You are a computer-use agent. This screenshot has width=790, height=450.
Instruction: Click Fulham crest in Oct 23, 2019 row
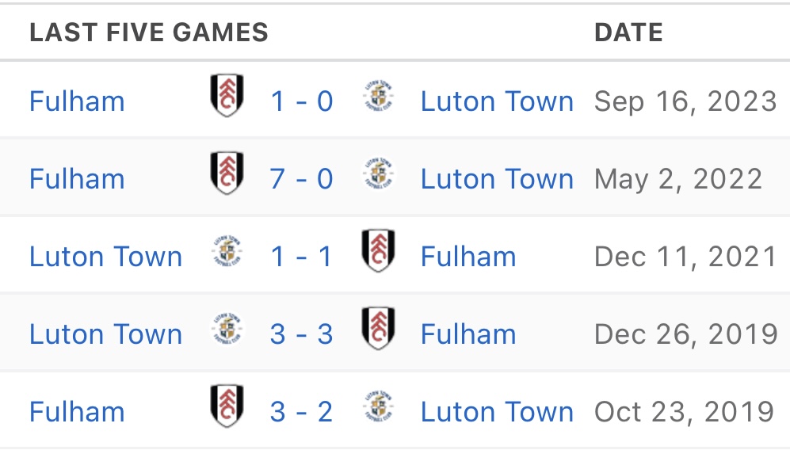pyautogui.click(x=227, y=406)
